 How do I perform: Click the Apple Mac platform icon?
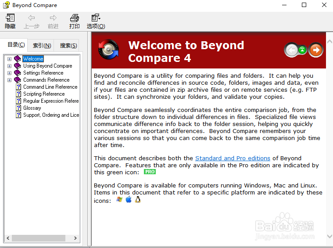pos(129,199)
